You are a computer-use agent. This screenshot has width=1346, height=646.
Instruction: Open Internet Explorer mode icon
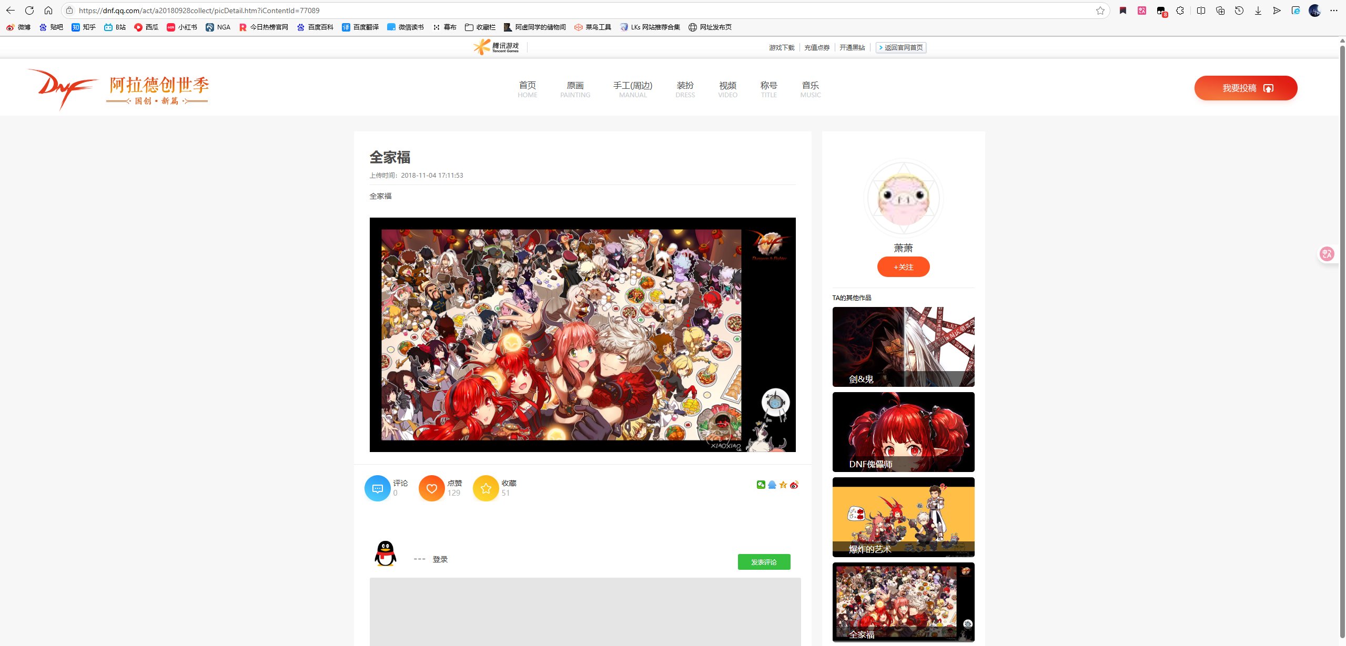click(x=1296, y=11)
